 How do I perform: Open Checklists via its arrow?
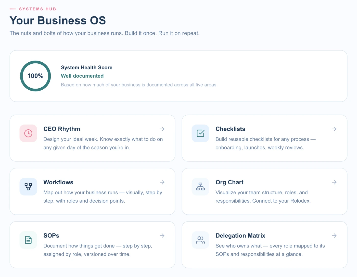click(334, 129)
